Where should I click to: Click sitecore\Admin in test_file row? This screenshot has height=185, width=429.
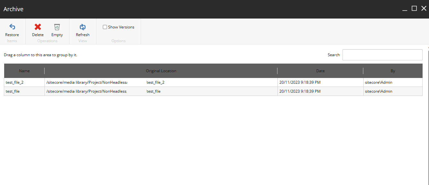pos(379,91)
